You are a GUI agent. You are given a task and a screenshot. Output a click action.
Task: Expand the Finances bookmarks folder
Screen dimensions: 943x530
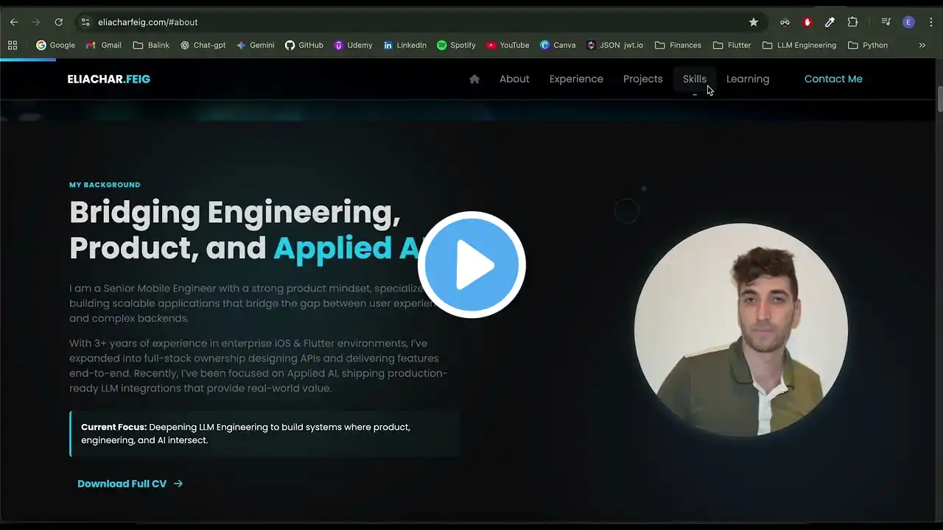pyautogui.click(x=677, y=45)
